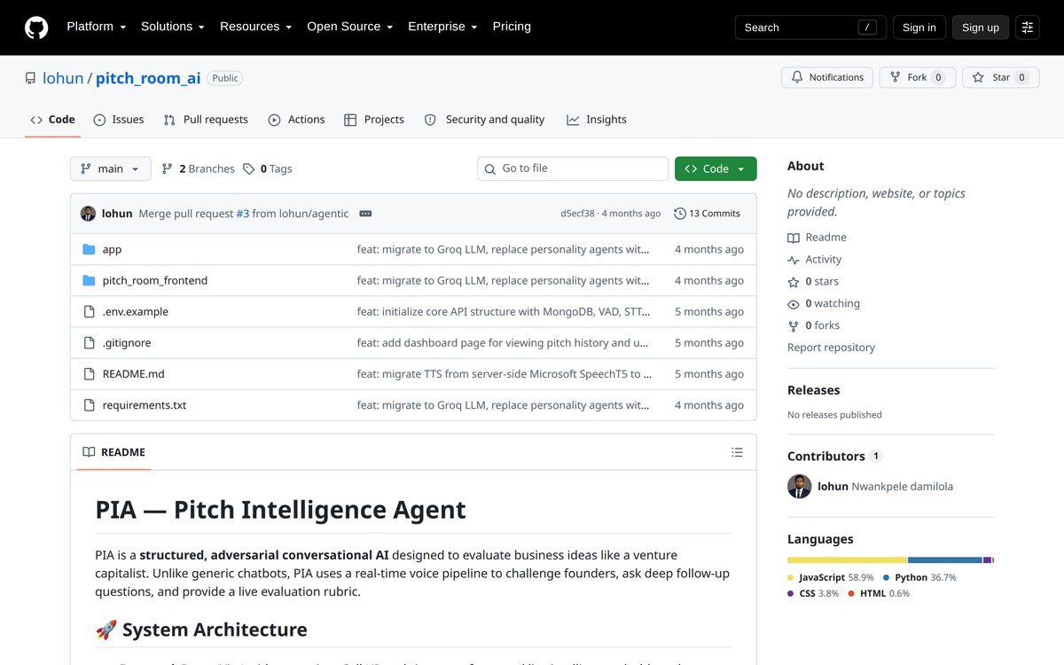Open pull request #3 link
Screen dimensions: 1064x665
tap(242, 214)
